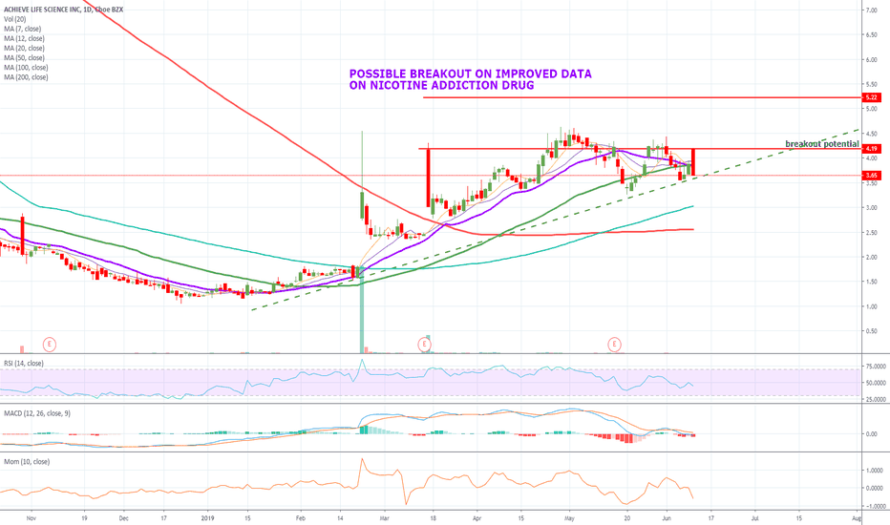Click the 1.0000 Momentum axis value
This screenshot has width=890, height=525.
(x=874, y=471)
